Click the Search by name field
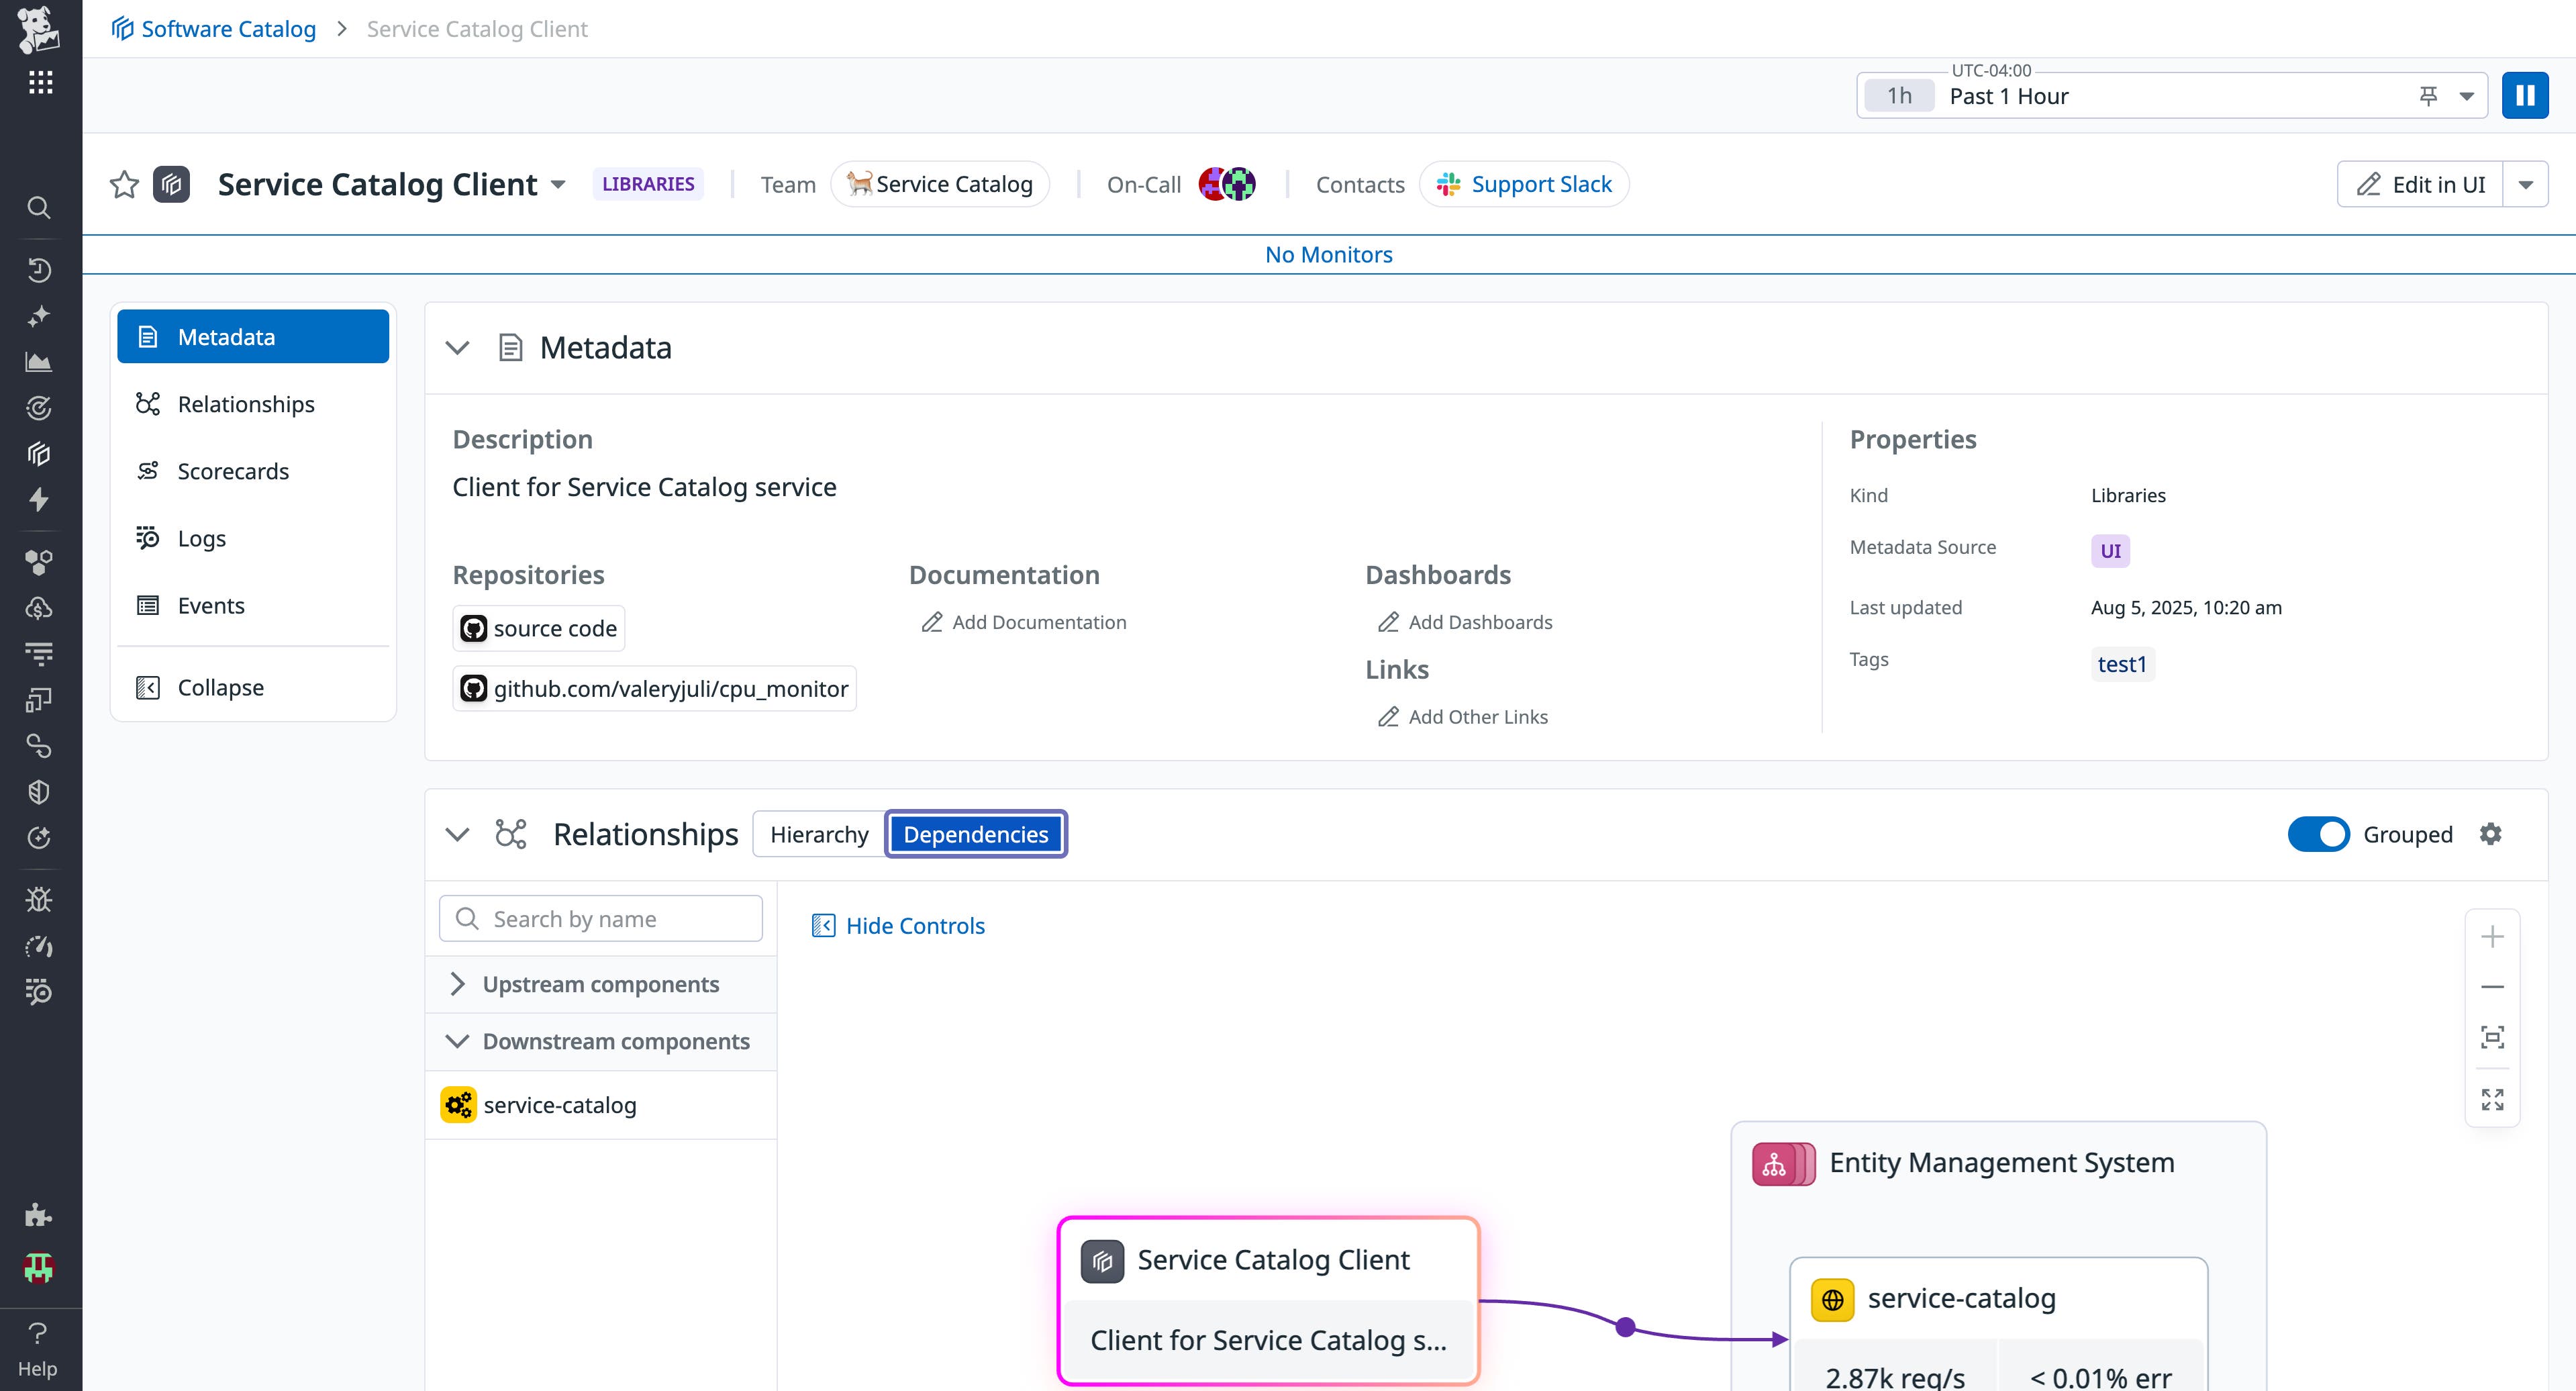Image resolution: width=2576 pixels, height=1391 pixels. (600, 918)
